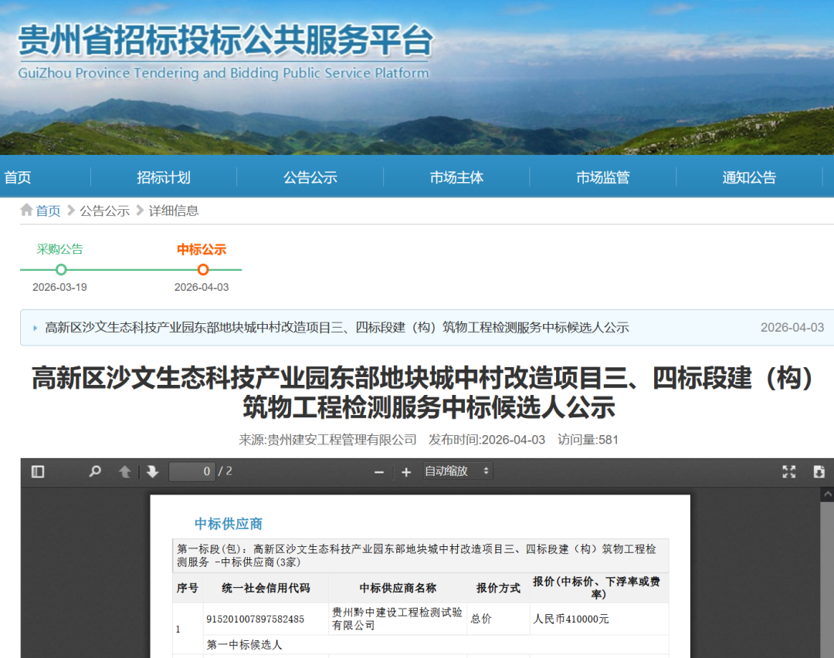Enter PDF fullscreen presentation mode
The image size is (834, 658).
pos(788,471)
